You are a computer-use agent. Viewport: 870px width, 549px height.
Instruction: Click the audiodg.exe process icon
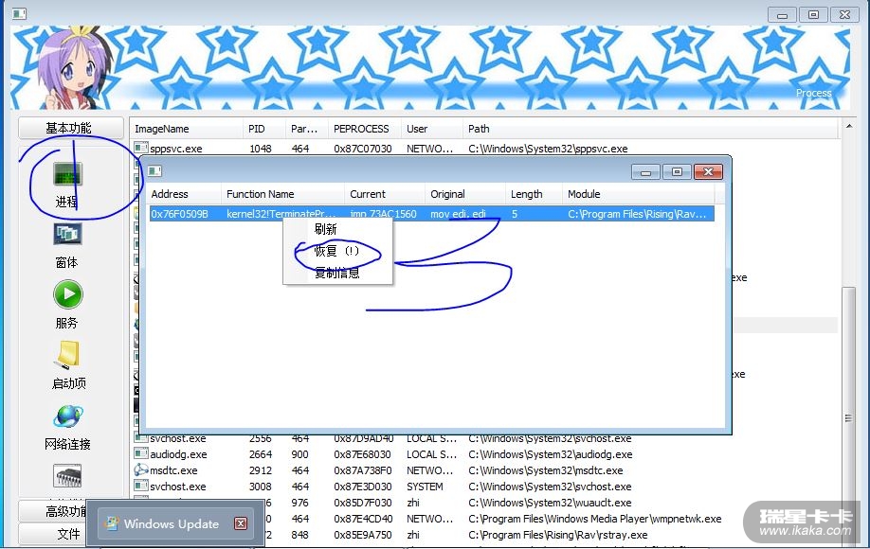[141, 453]
